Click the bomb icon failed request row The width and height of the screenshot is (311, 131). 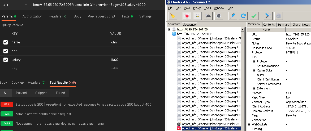[x=179, y=124]
